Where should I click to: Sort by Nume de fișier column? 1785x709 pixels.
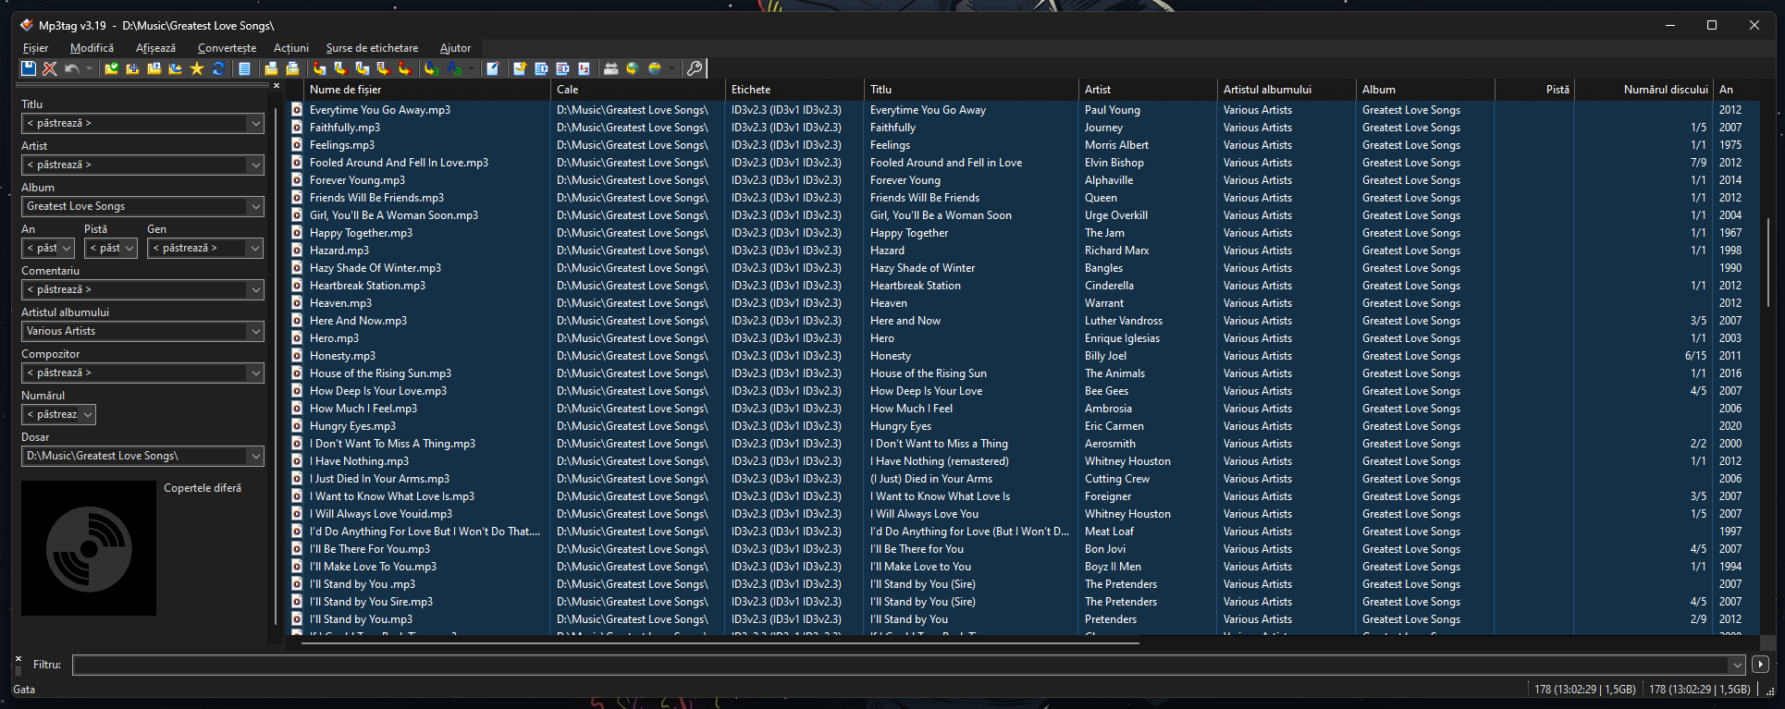click(x=426, y=90)
